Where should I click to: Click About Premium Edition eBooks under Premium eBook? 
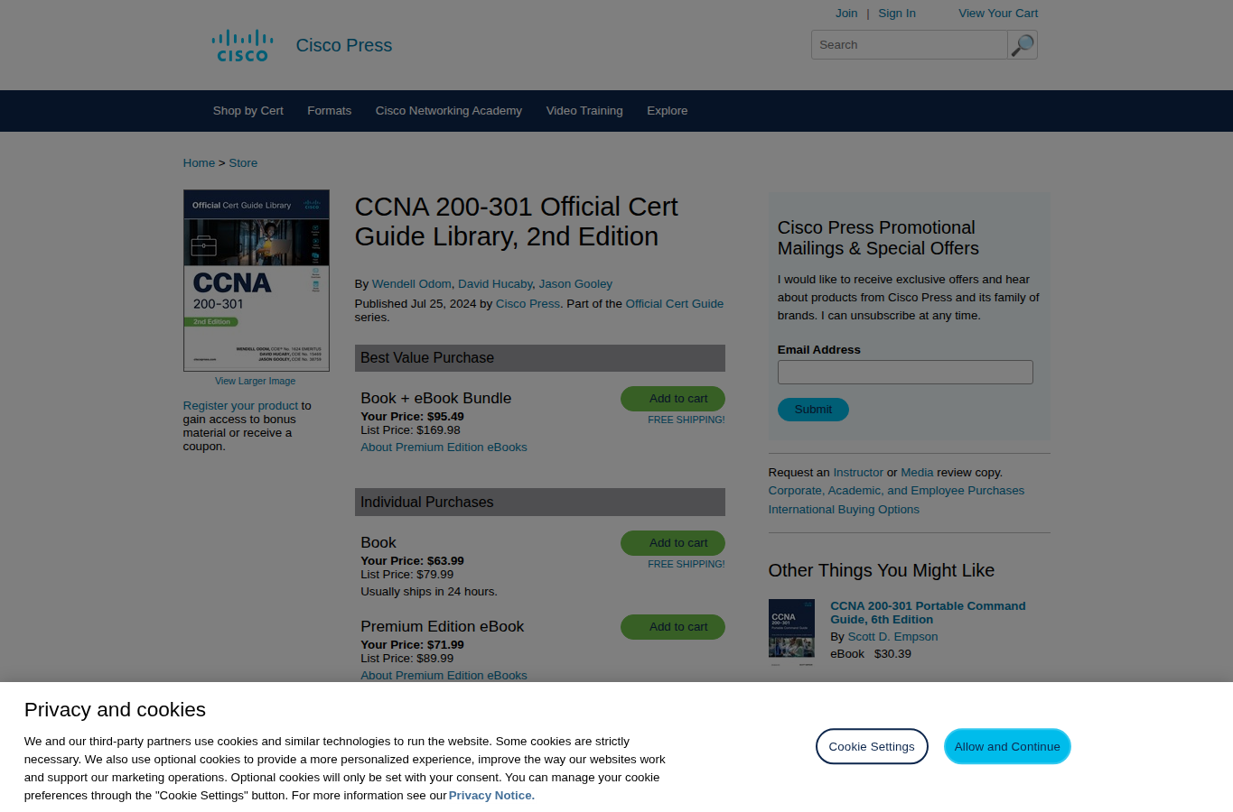[444, 676]
